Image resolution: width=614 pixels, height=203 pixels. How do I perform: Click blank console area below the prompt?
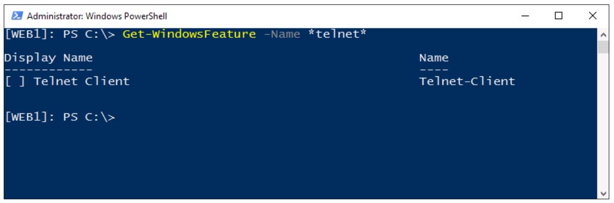tap(297, 163)
